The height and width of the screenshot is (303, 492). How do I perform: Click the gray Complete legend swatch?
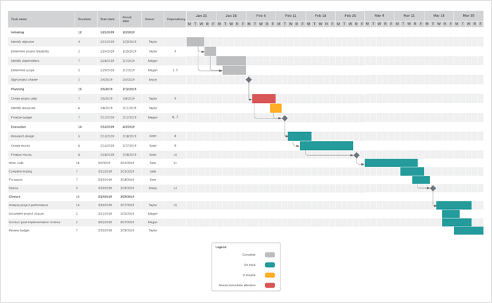[270, 255]
